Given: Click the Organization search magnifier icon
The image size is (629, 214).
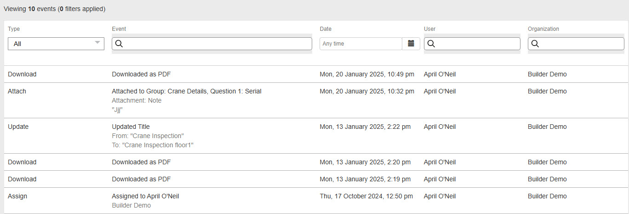Looking at the screenshot, I should click(x=535, y=44).
